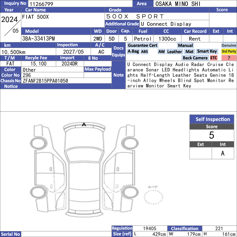Click the chassis number ZFANF2B15PPA01050
The width and height of the screenshot is (237, 237).
pyautogui.click(x=45, y=81)
